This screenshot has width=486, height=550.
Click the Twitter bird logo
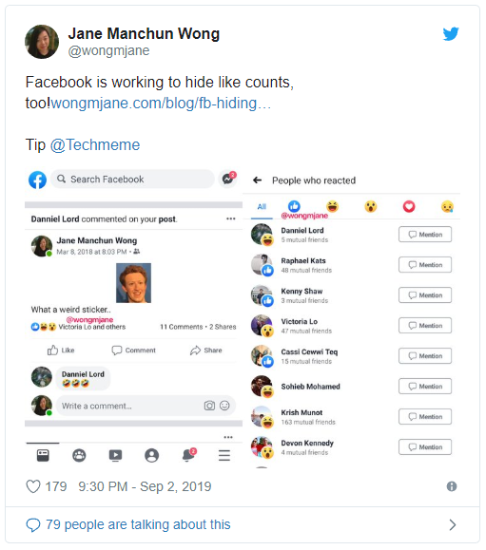(451, 33)
